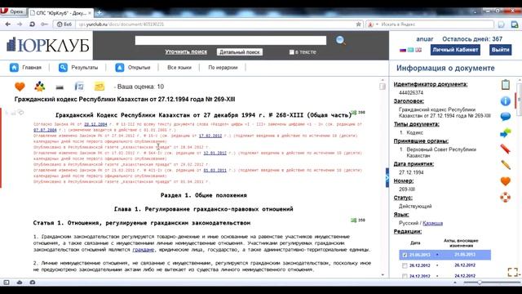Click the blue info circle icon
This screenshot has width=522, height=294.
click(506, 101)
